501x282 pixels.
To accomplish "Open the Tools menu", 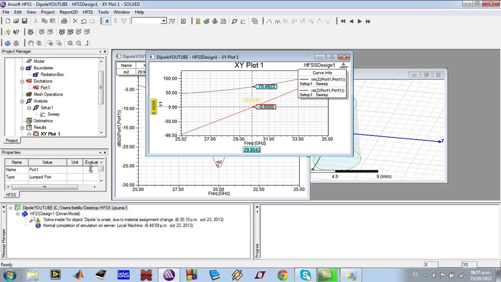I will coord(103,12).
